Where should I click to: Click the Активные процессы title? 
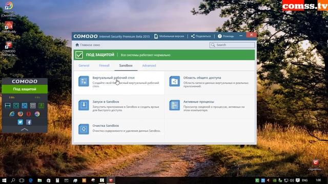click(199, 102)
